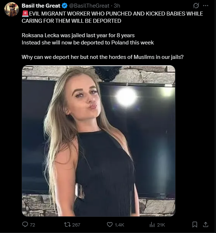Open the attached photo of woman
This screenshot has width=216, height=233.
(98, 141)
